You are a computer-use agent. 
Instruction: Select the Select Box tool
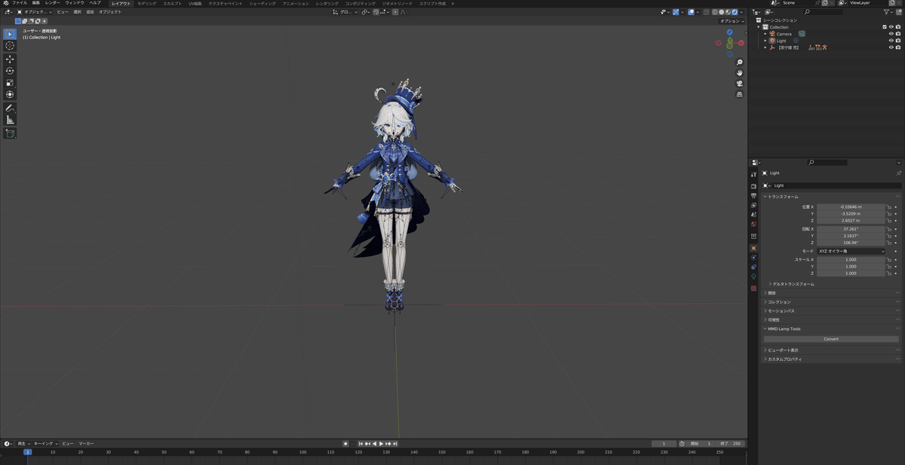coord(10,34)
